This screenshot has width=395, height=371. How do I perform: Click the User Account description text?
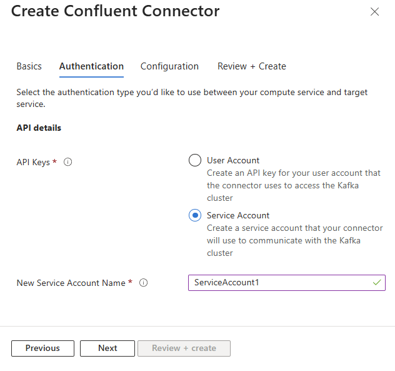(x=294, y=184)
